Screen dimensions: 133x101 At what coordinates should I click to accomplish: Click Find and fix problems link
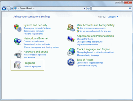coord(33,34)
